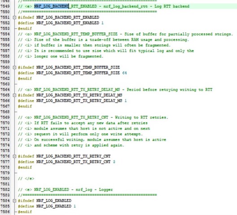This screenshot has width=237, height=215.
Task: Click the closing </e> comment on line 7580
Action: point(26,178)
